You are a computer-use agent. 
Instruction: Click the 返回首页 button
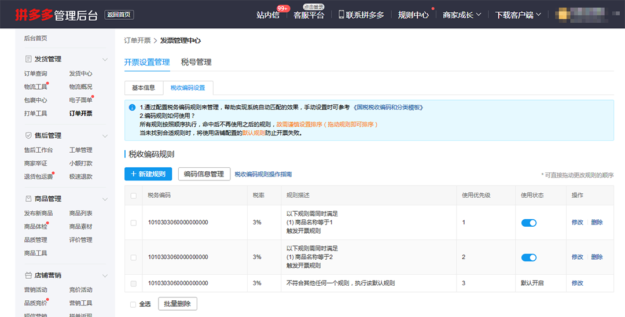tap(119, 14)
